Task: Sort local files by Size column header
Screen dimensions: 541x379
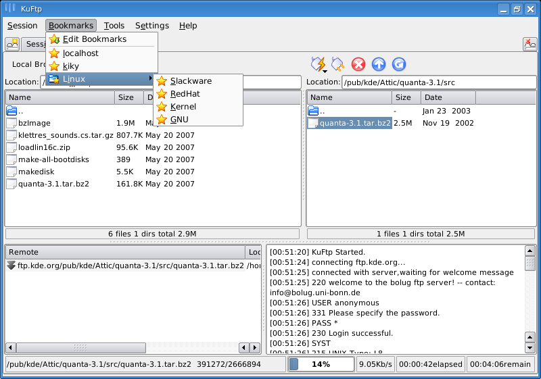Action: pos(129,97)
